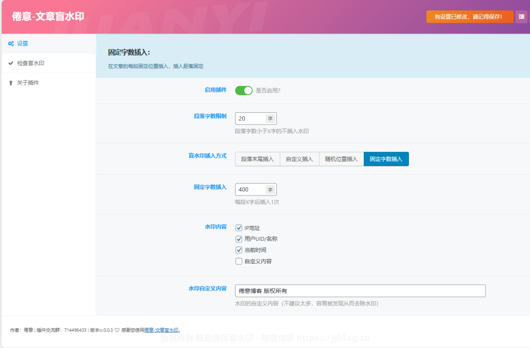530x348 pixels.
Task: Uncheck the IP地址 watermark option
Action: [x=239, y=228]
